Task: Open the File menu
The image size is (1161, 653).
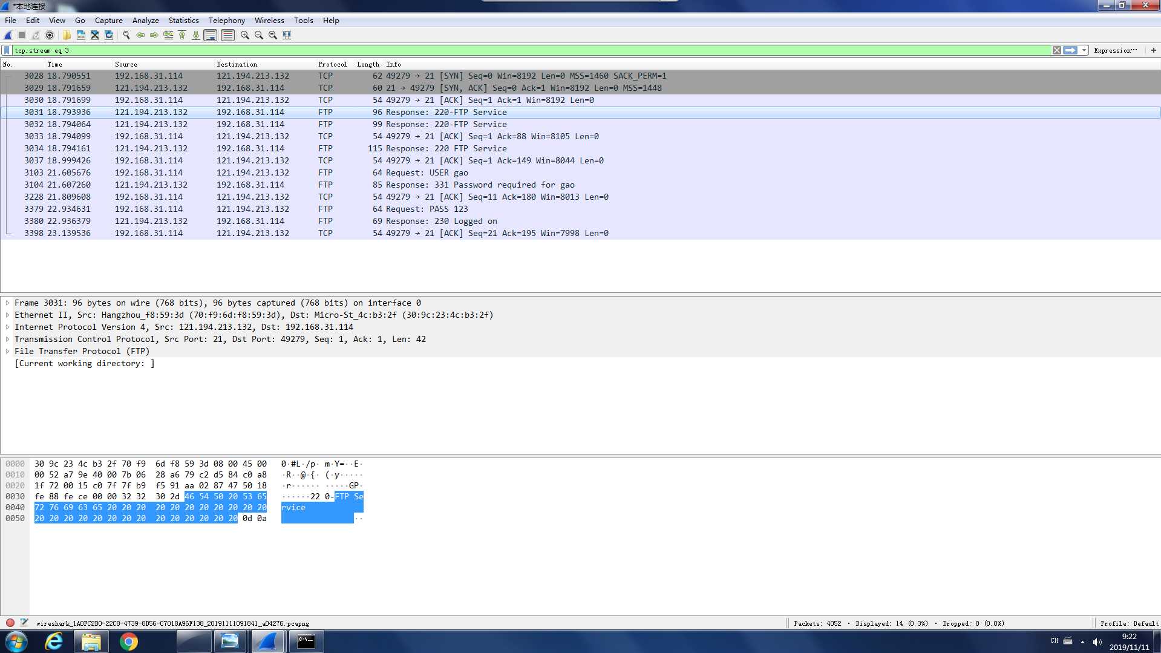Action: (10, 20)
